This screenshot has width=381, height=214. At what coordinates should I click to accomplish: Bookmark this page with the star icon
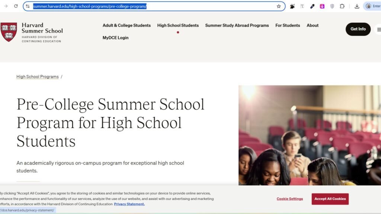coord(279,6)
